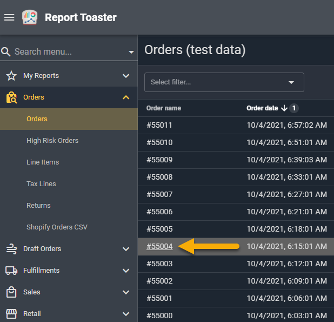
Task: Open the search menu dropdown arrow
Action: [x=131, y=52]
